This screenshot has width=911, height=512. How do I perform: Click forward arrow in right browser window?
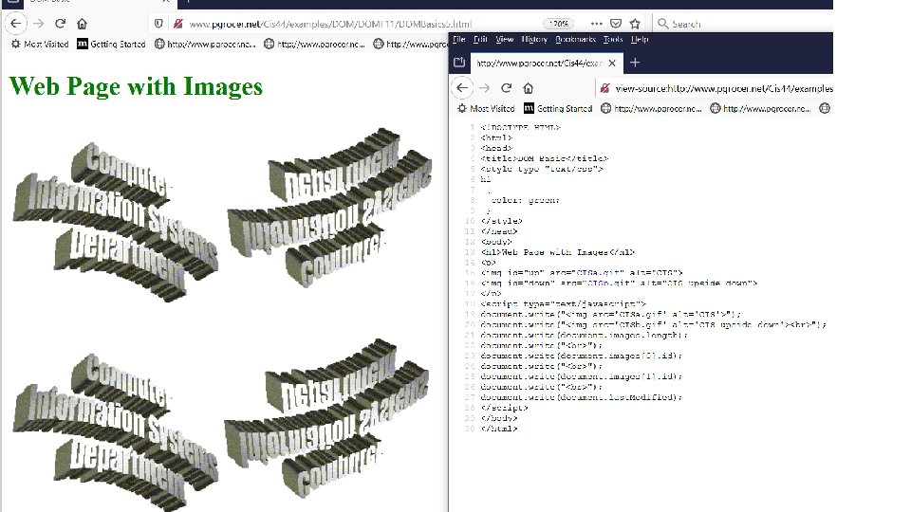coord(485,88)
